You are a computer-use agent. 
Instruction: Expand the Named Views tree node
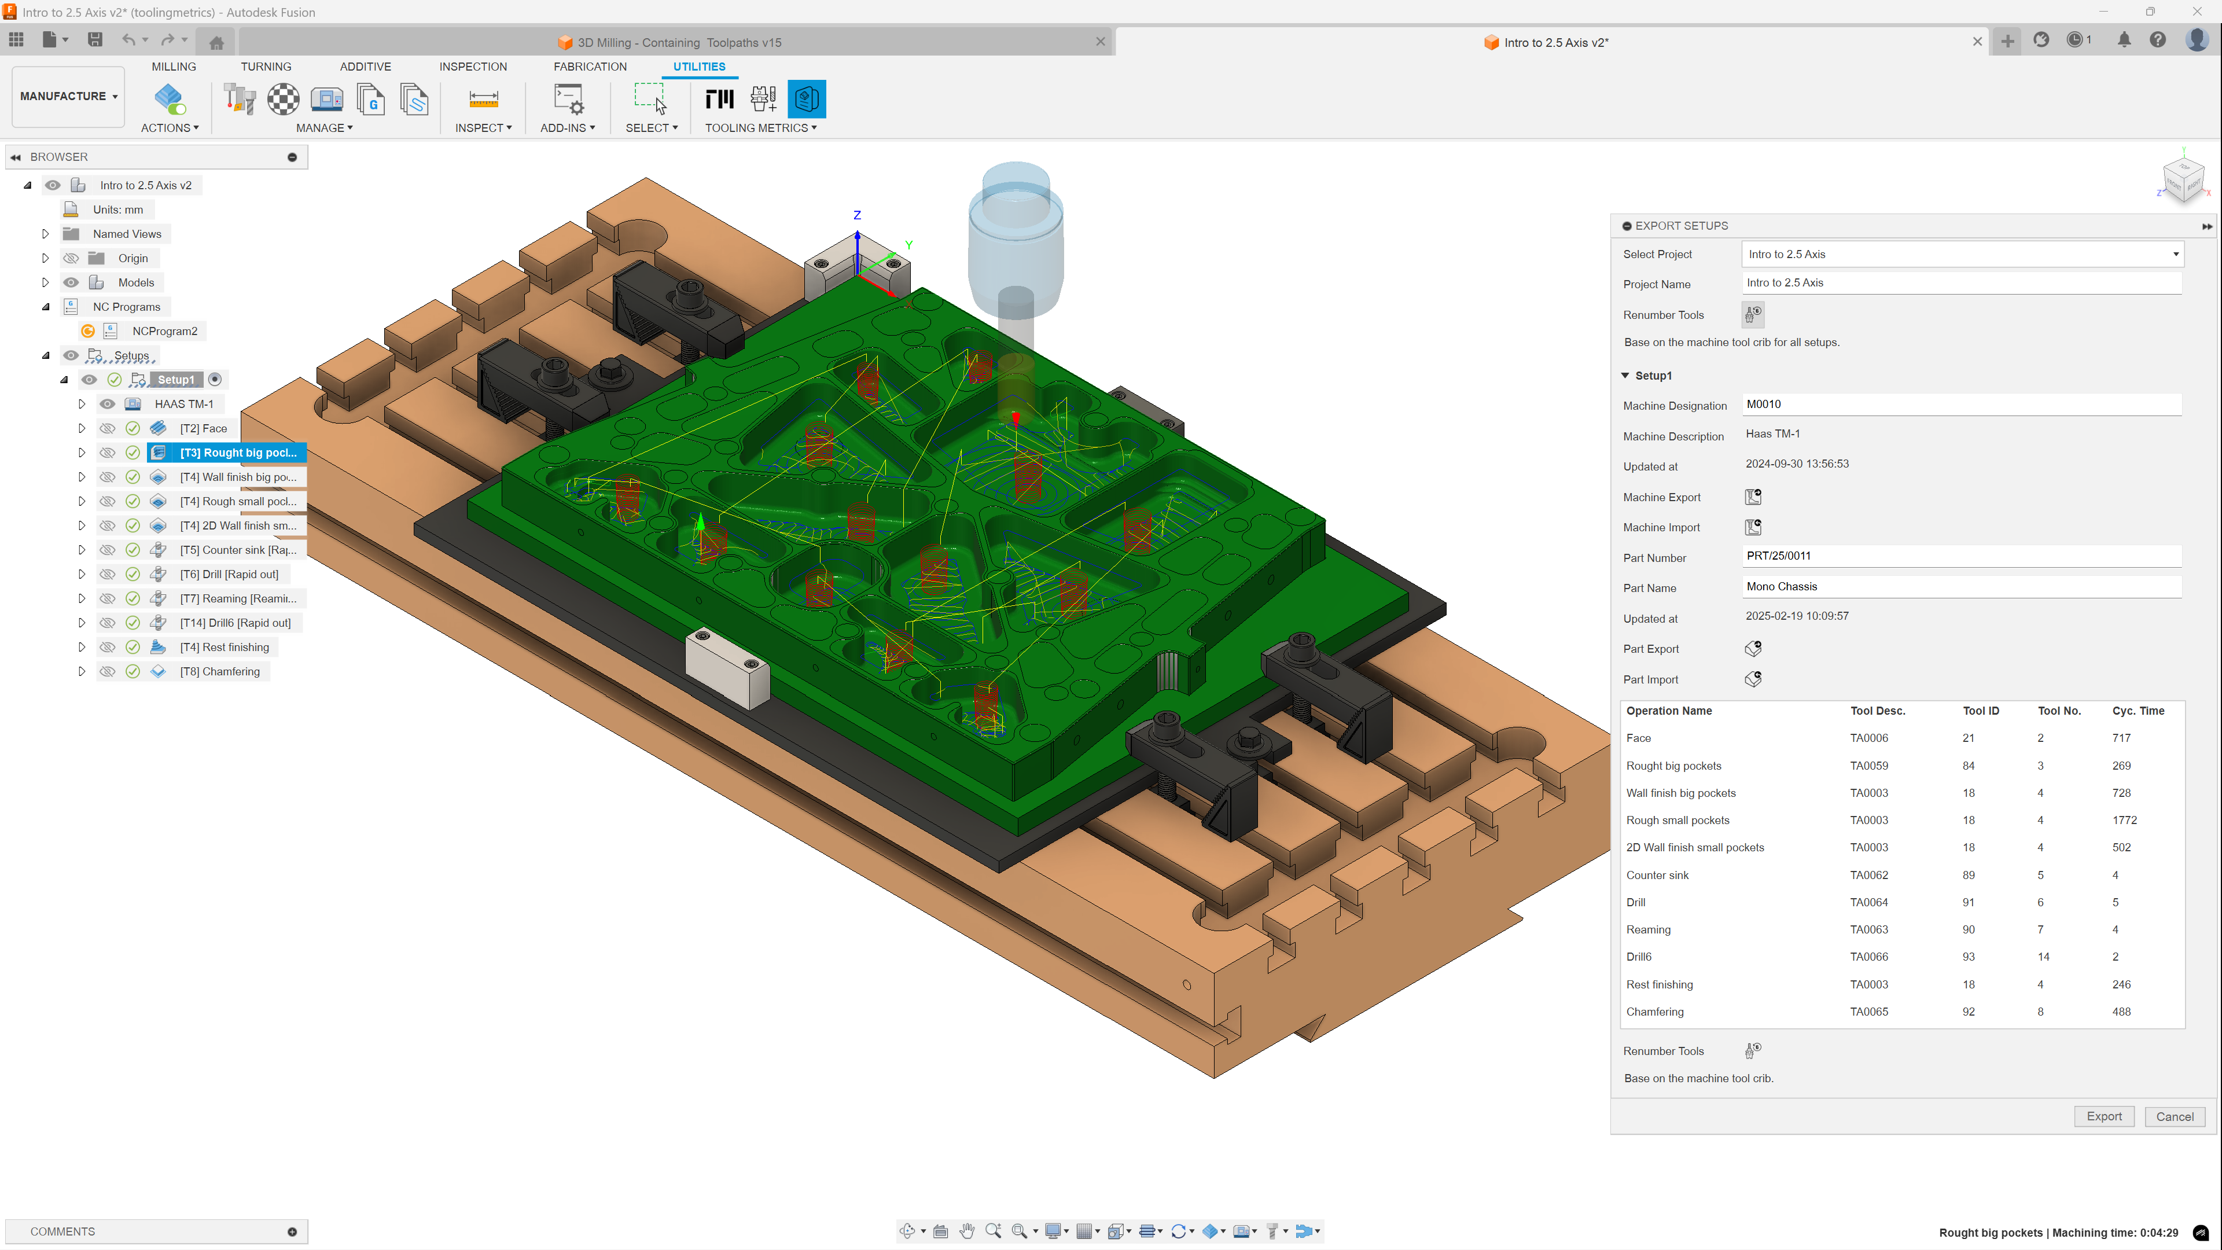tap(46, 234)
